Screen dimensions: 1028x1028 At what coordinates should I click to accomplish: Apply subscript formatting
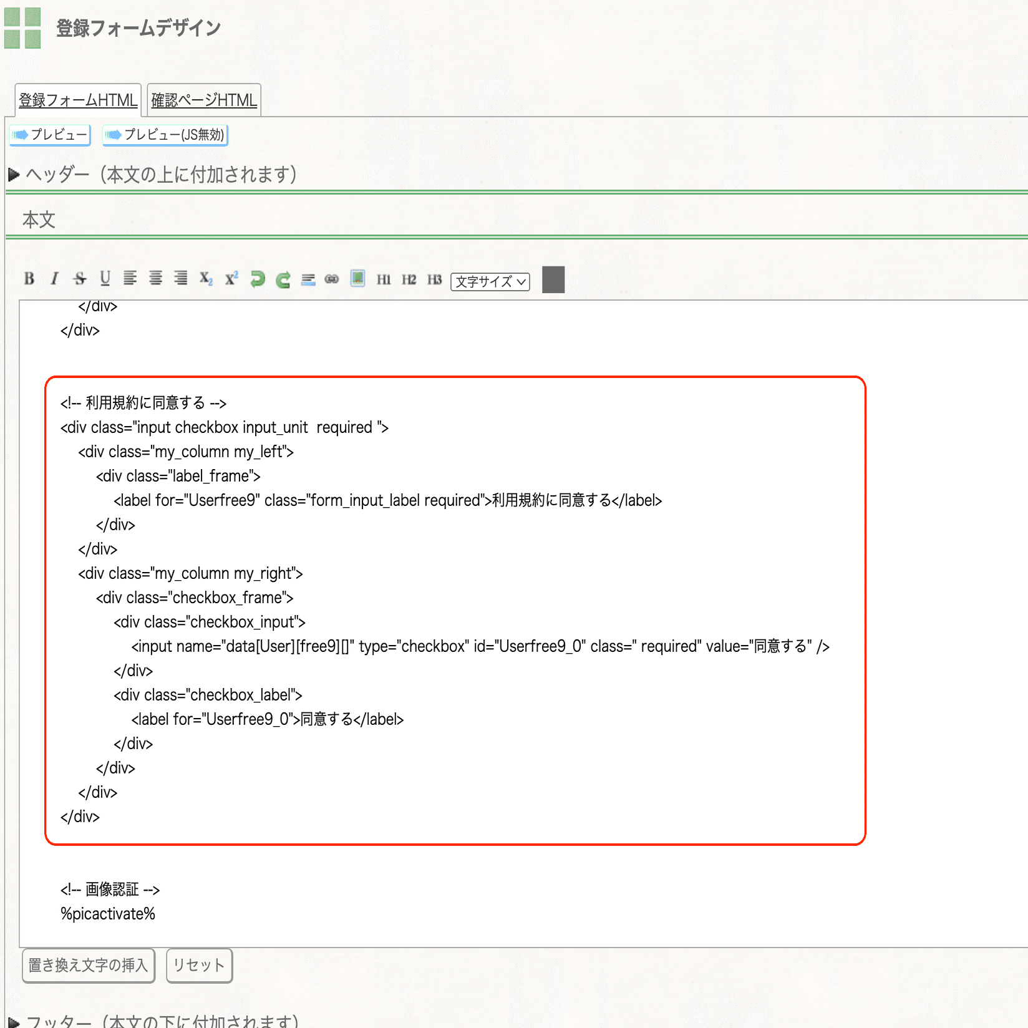click(x=206, y=280)
